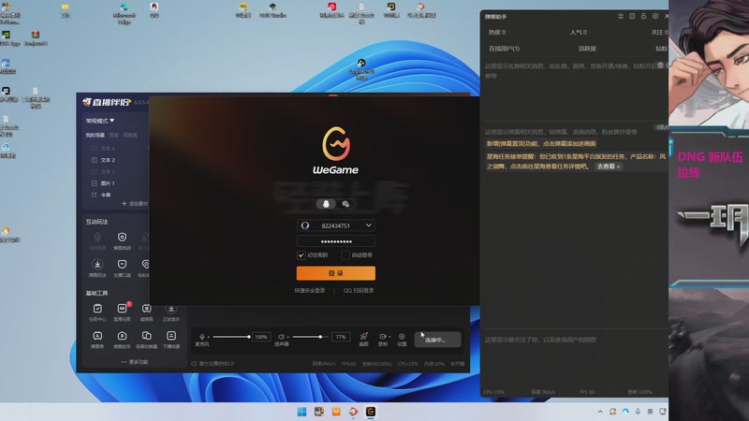The height and width of the screenshot is (421, 749).
Task: Open WeGame icon in taskbar
Action: [370, 412]
